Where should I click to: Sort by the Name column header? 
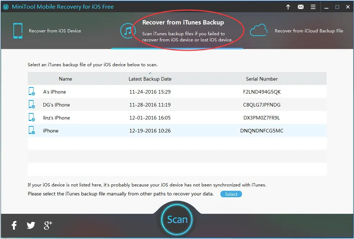click(66, 79)
